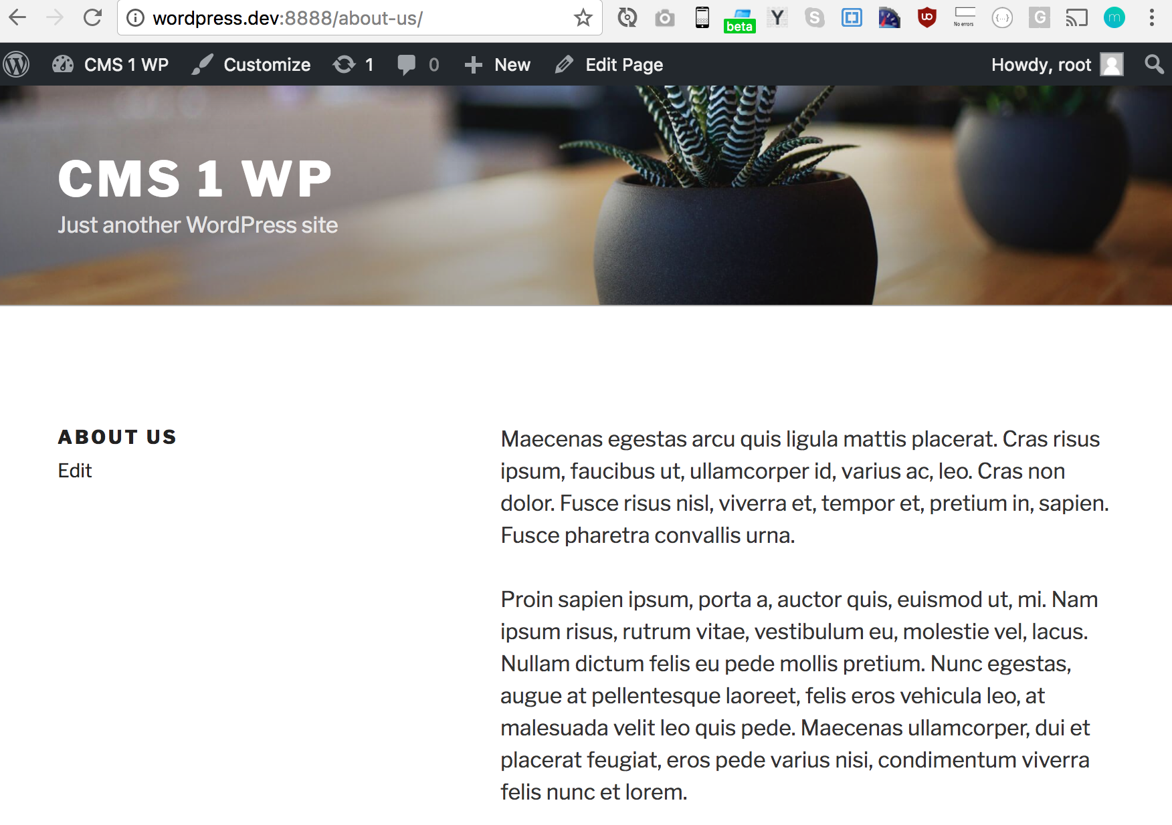
Task: Reload the page with the refresh icon
Action: 93,18
